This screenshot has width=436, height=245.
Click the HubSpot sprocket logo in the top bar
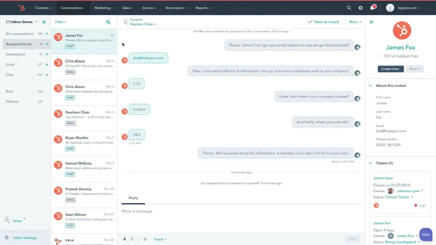point(21,8)
